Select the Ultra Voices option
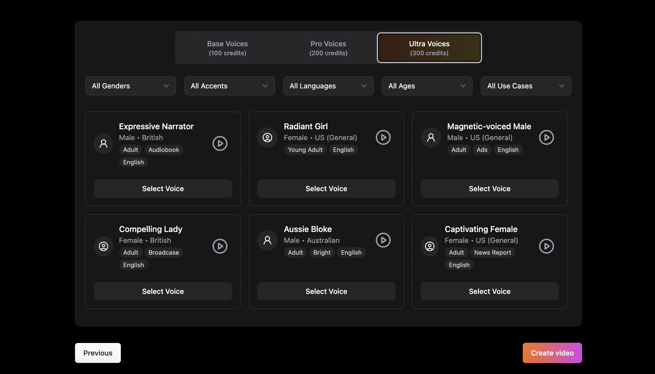 point(429,48)
